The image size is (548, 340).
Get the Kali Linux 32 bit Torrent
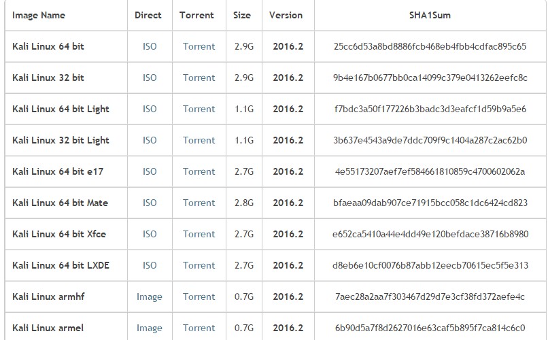click(199, 78)
